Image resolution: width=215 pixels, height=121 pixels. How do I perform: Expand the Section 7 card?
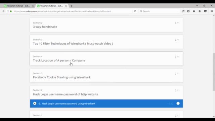[x=106, y=114]
